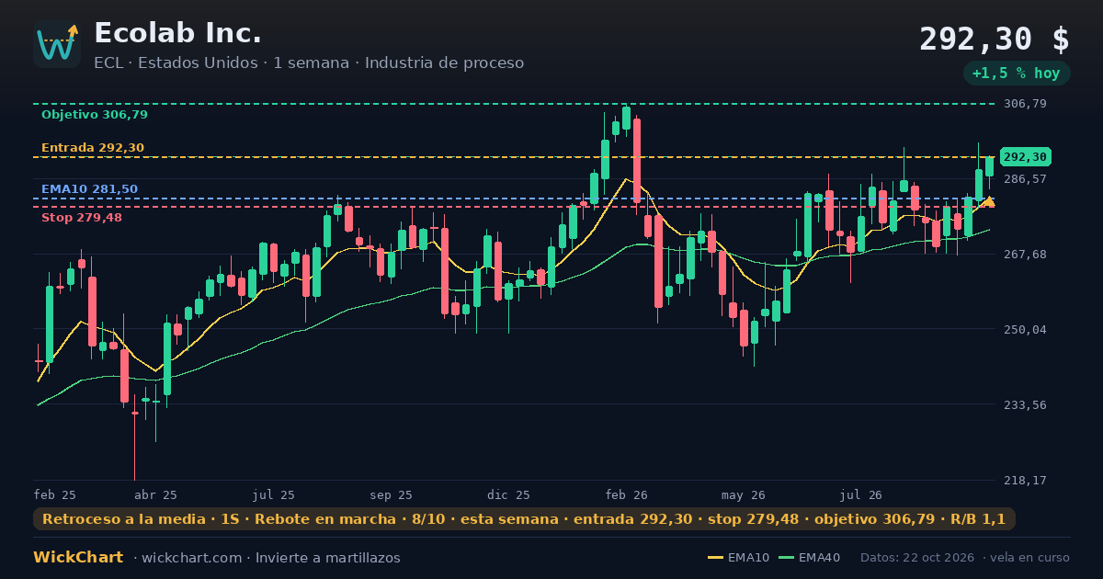1103x579 pixels.
Task: Click the Stop 279,48 label
Action: [x=82, y=218]
